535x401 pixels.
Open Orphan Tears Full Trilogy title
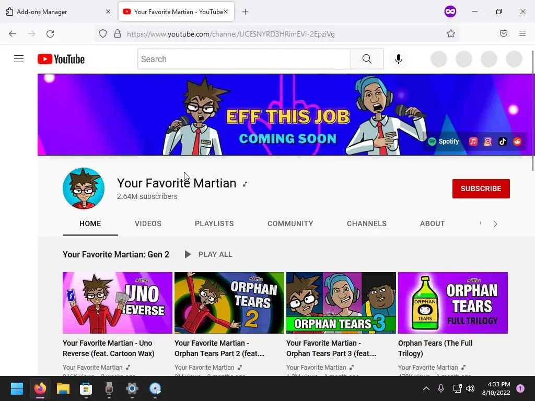435,348
